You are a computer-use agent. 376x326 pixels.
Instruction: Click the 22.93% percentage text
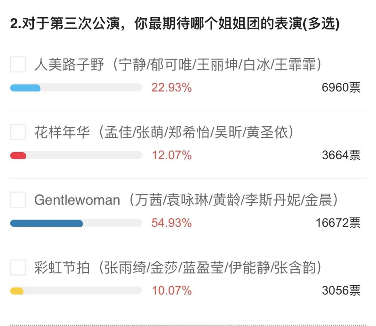click(171, 88)
